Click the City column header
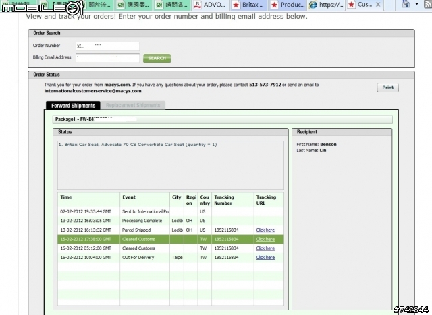Image resolution: width=432 pixels, height=315 pixels. pyautogui.click(x=177, y=200)
